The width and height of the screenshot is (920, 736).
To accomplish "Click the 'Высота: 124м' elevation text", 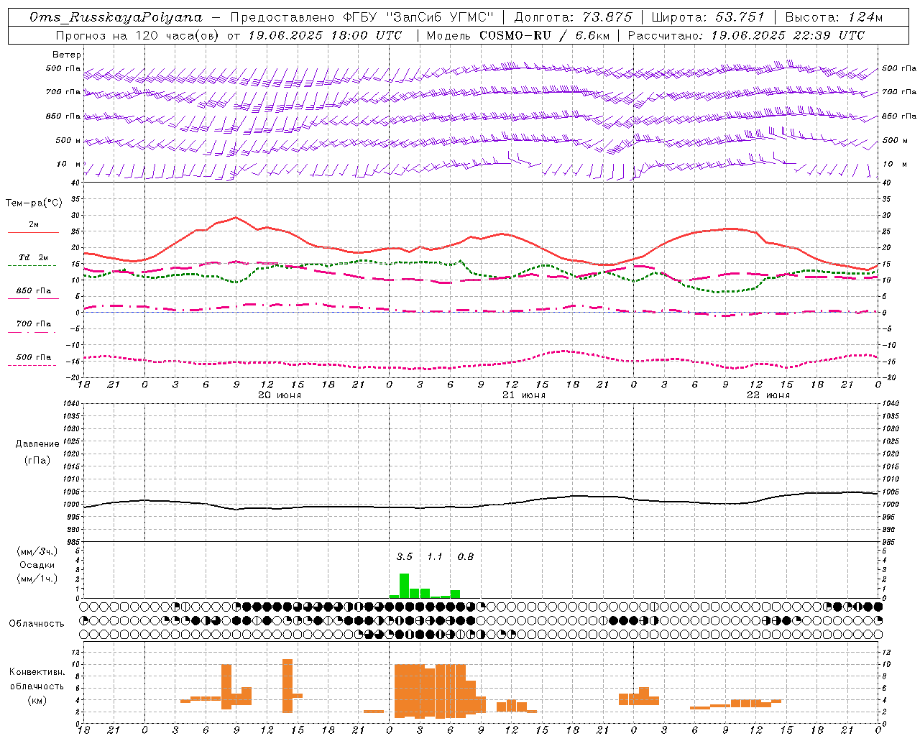I will [x=834, y=17].
